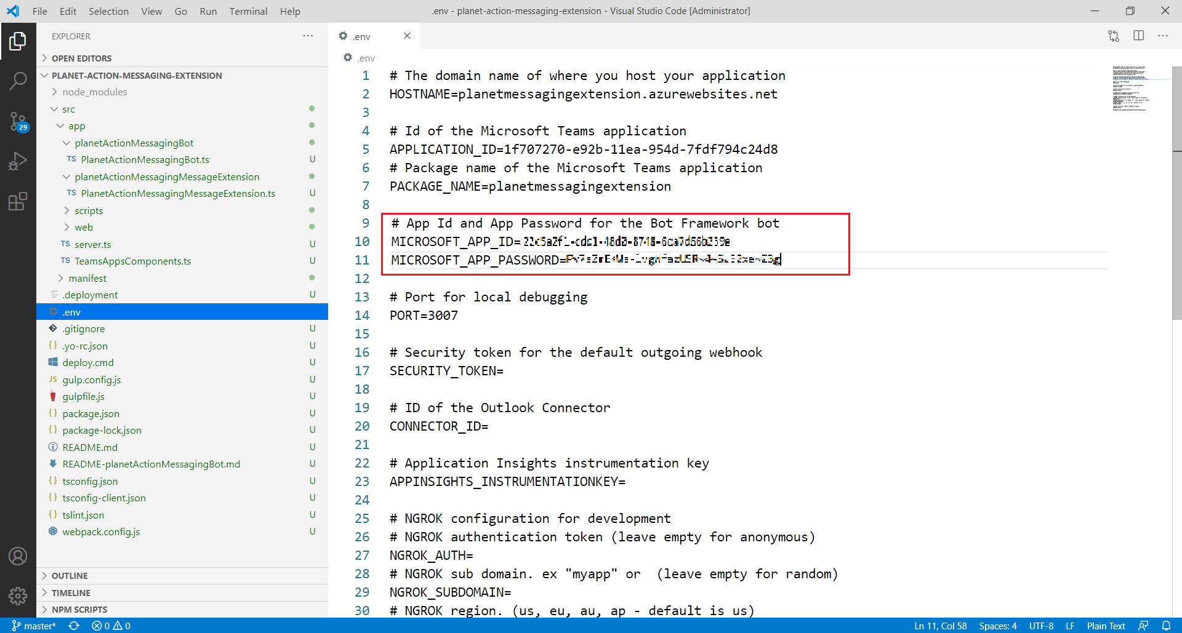Collapse the src folder
This screenshot has height=633, width=1182.
click(68, 109)
